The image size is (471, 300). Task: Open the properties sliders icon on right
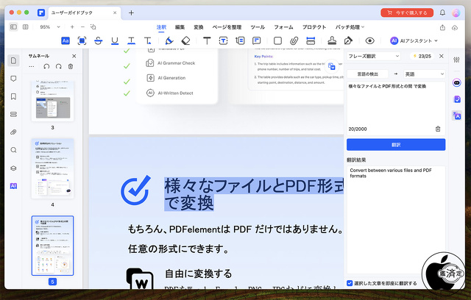[456, 60]
